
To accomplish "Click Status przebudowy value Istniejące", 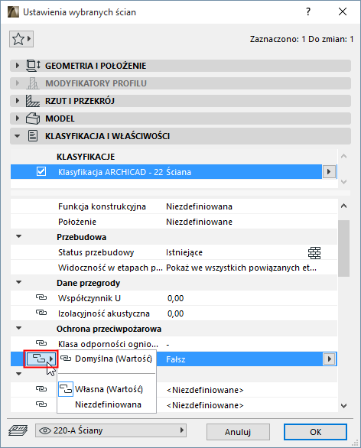I will [x=184, y=252].
